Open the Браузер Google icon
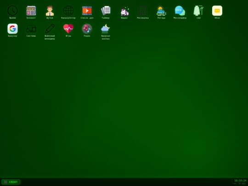The height and width of the screenshot is (186, 248). tap(12, 29)
